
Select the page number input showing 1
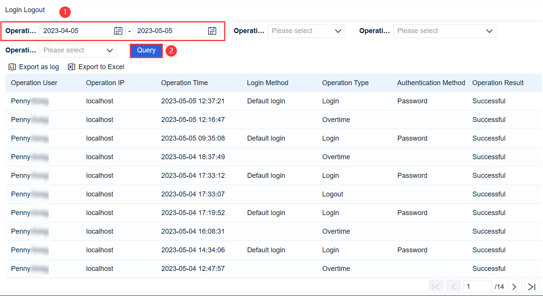[477, 286]
